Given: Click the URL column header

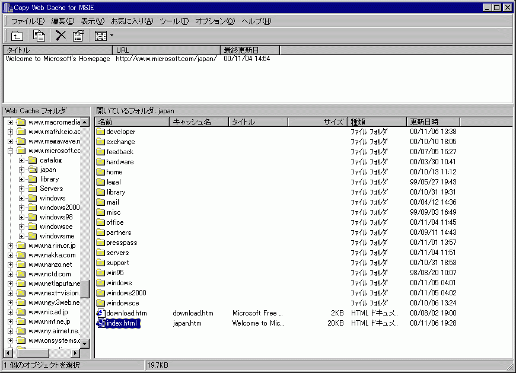Looking at the screenshot, I should pos(167,50).
